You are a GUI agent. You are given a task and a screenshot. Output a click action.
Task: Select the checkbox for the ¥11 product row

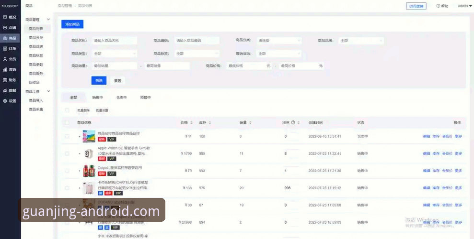(67, 137)
